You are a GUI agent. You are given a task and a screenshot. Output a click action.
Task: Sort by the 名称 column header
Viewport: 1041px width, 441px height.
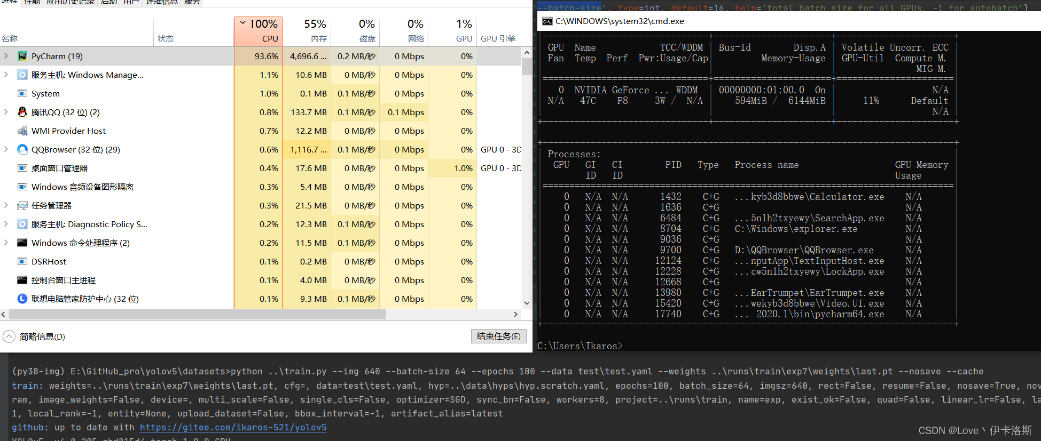77,31
